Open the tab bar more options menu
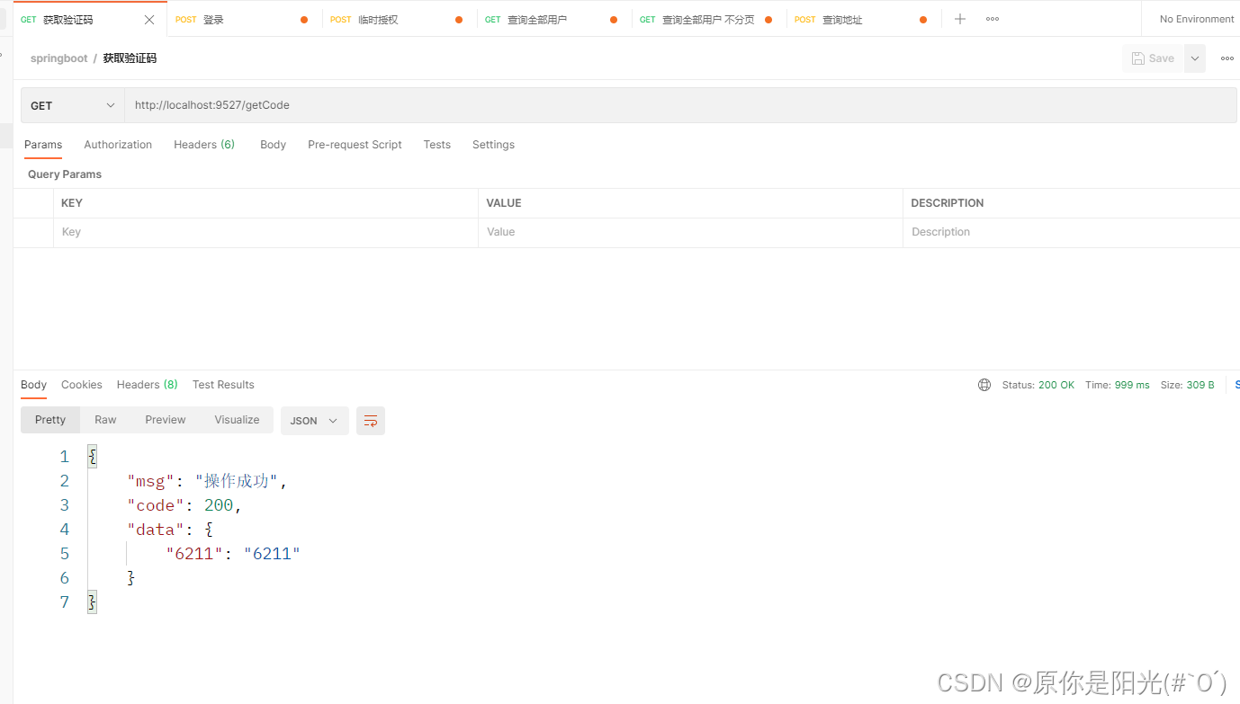Viewport: 1240px width, 704px height. click(993, 19)
